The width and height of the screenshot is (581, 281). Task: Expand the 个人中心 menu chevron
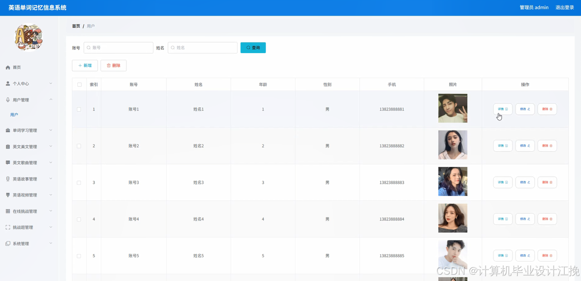pos(51,83)
